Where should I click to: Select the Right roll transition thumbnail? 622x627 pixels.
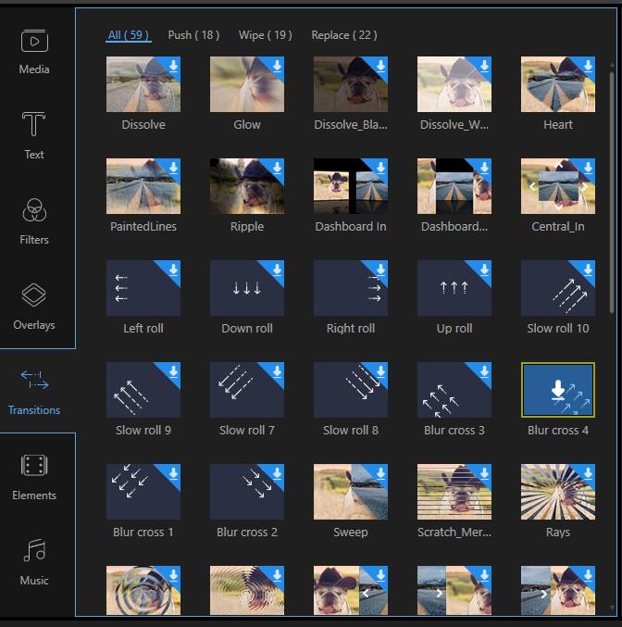click(x=351, y=288)
